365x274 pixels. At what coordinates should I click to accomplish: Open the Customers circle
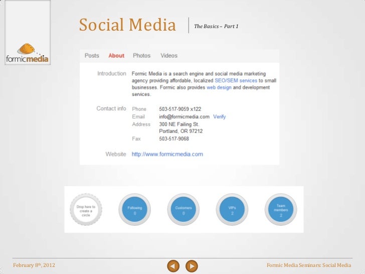(183, 209)
